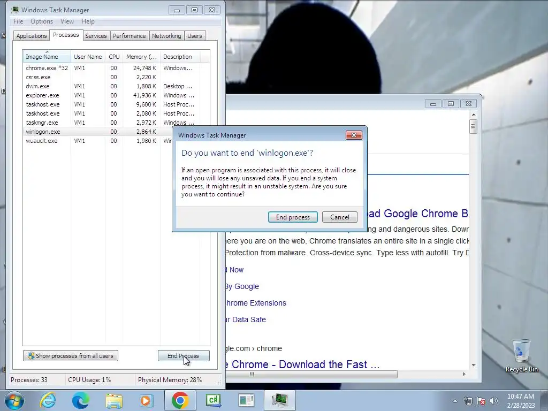The height and width of the screenshot is (411, 548).
Task: Select the dwm.exe process
Action: tap(116, 86)
